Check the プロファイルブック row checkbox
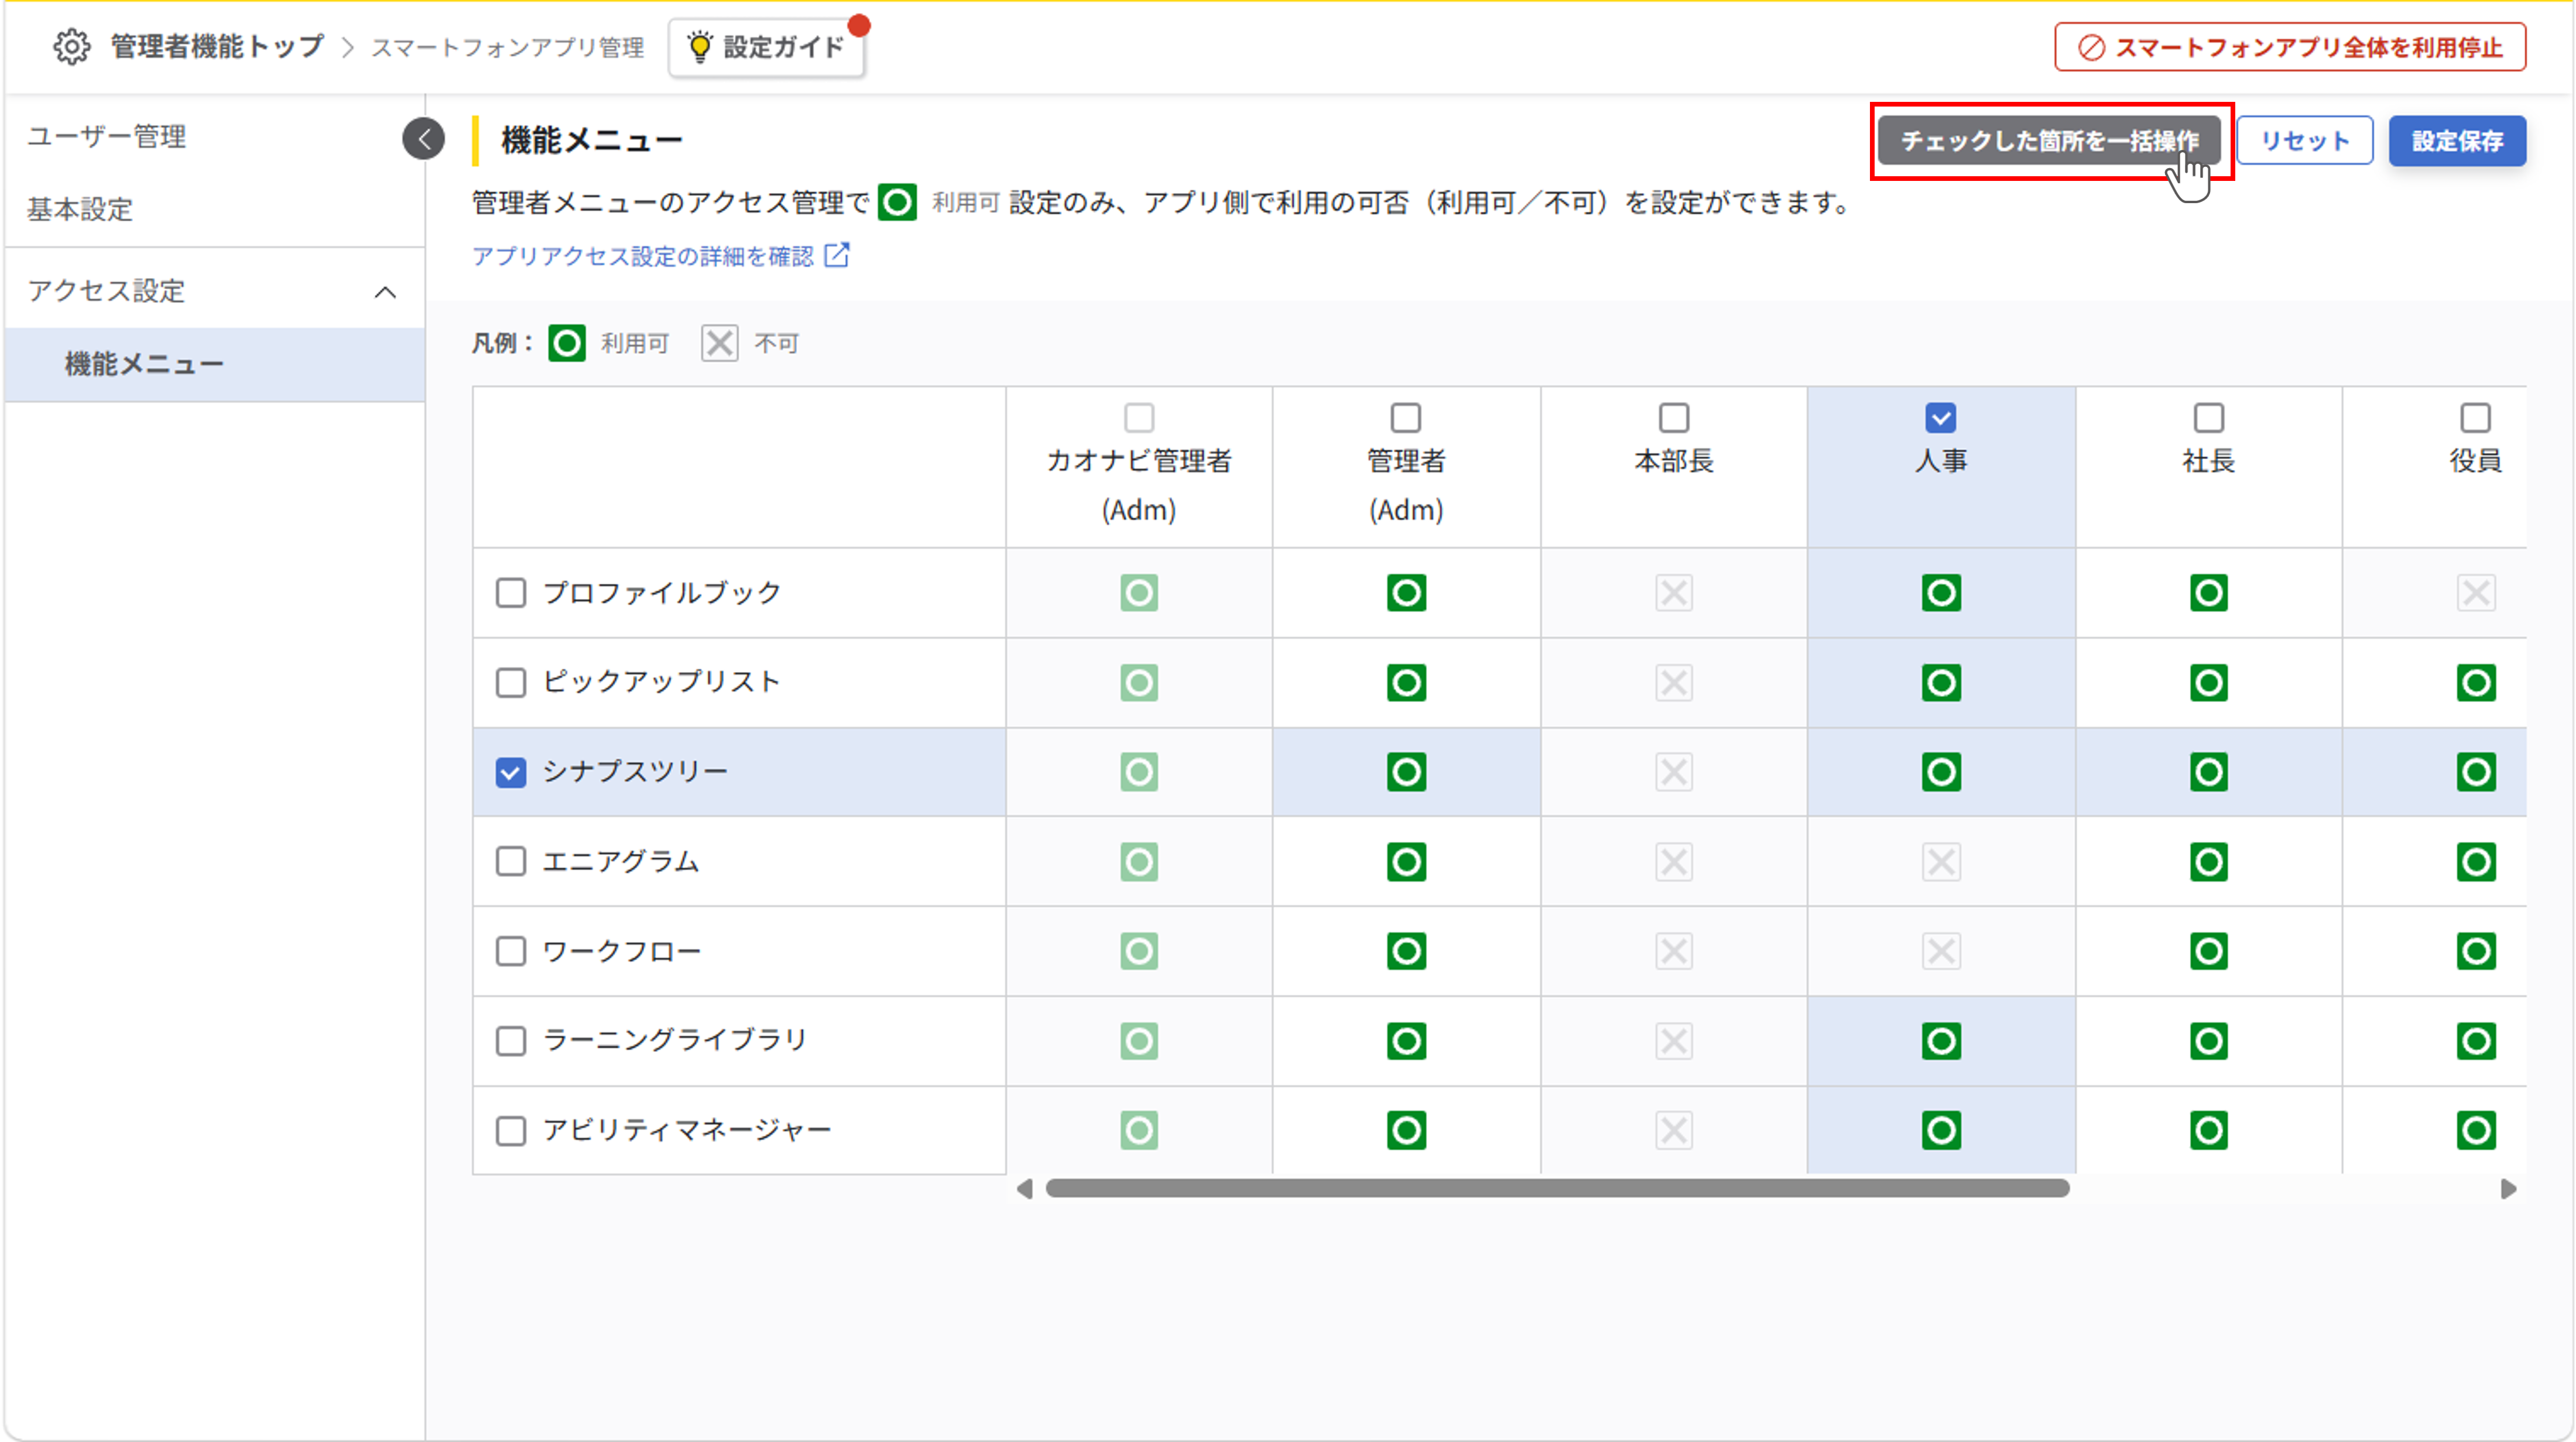The image size is (2576, 1442). point(511,593)
